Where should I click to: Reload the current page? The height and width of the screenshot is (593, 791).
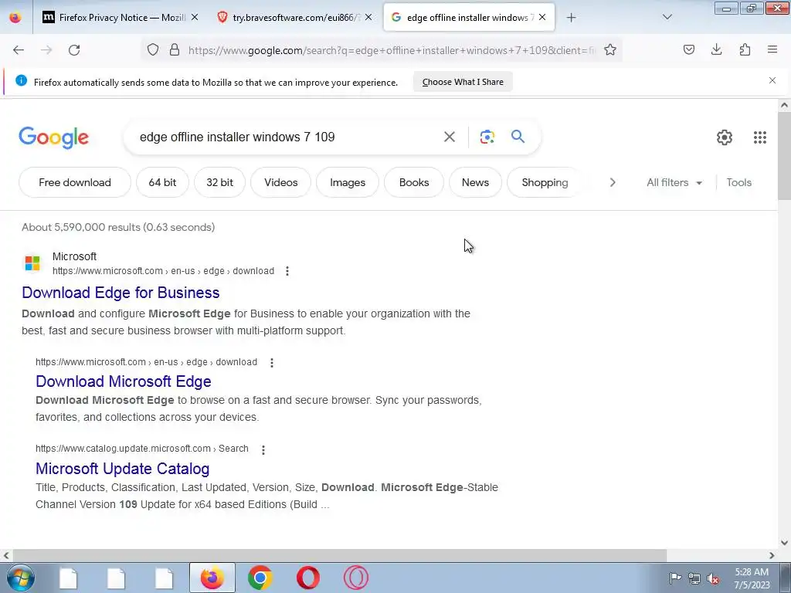tap(74, 50)
